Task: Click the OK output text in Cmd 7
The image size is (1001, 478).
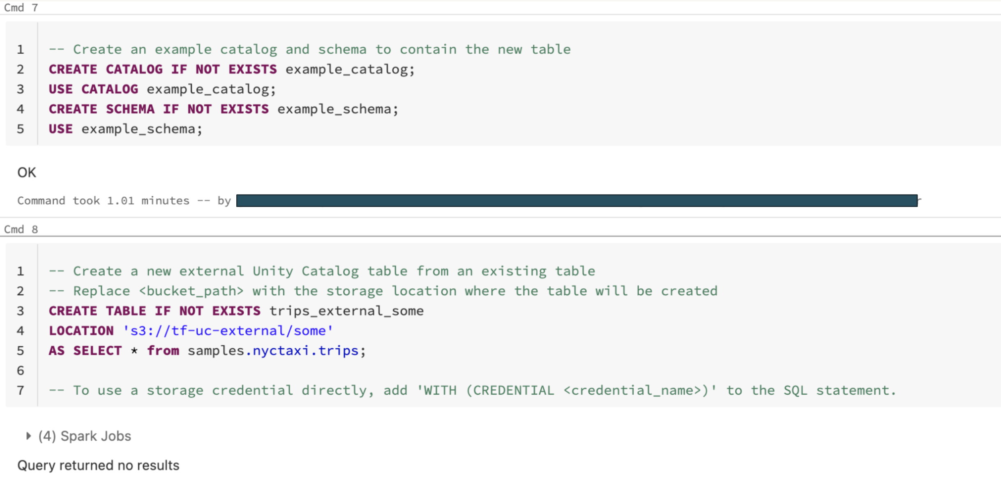Action: pyautogui.click(x=27, y=172)
